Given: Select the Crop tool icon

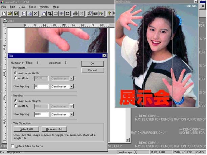Looking at the screenshot, I should point(50,14).
